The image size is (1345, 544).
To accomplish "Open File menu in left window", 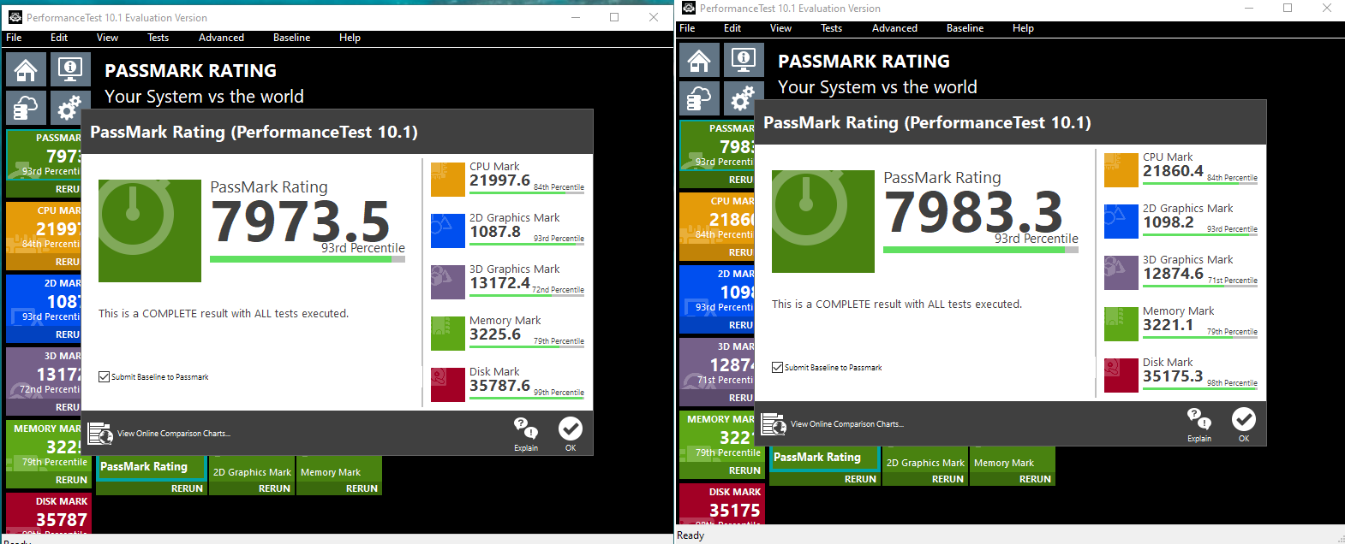I will click(x=14, y=38).
